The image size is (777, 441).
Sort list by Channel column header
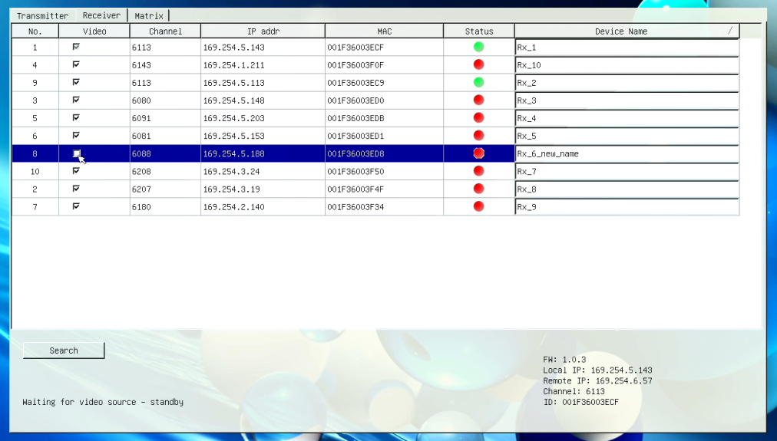pos(165,31)
